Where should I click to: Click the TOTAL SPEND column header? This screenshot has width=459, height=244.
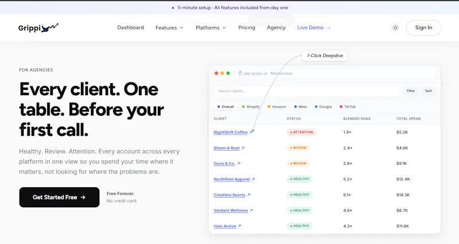[409, 119]
